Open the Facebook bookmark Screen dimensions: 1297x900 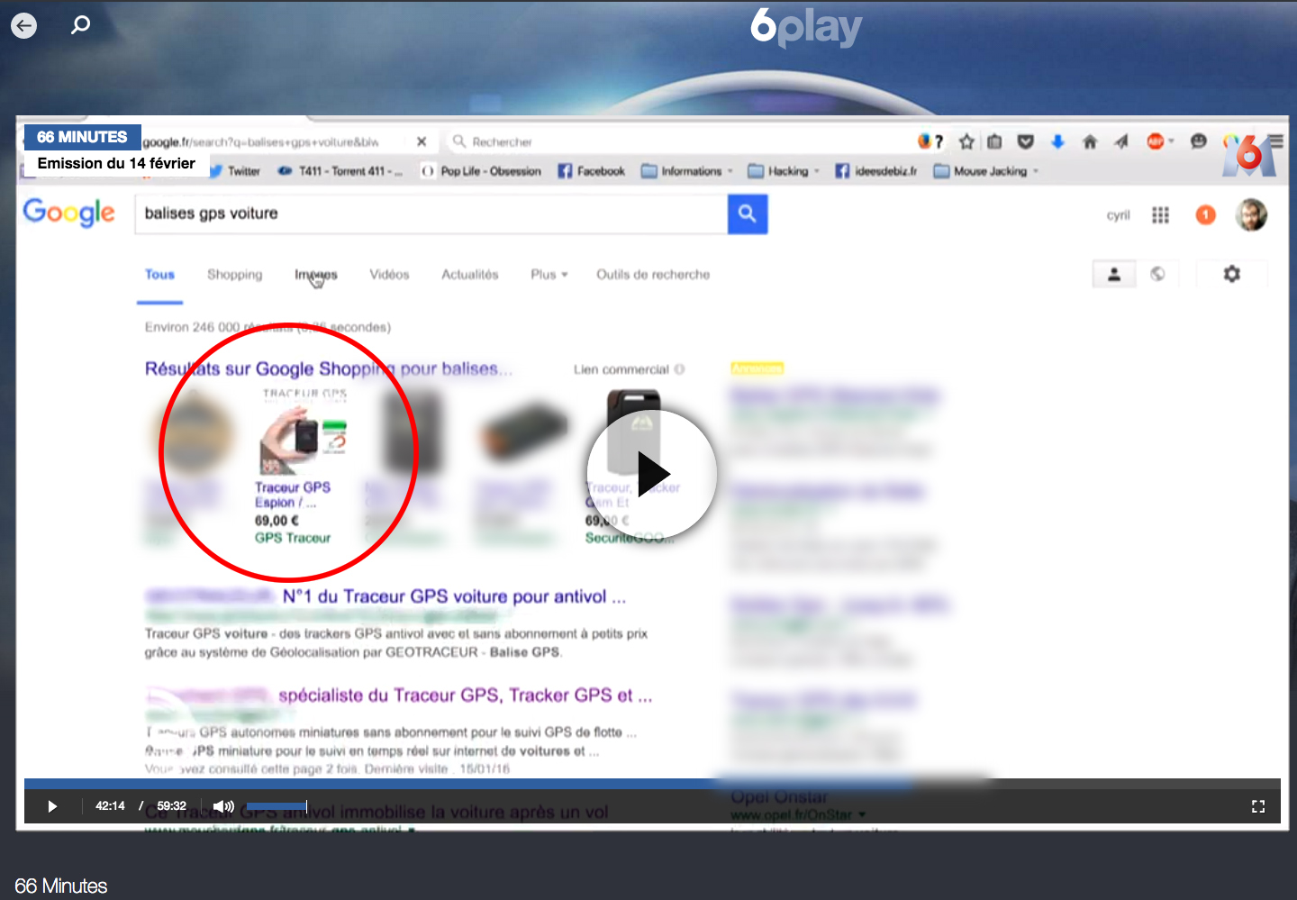point(591,171)
